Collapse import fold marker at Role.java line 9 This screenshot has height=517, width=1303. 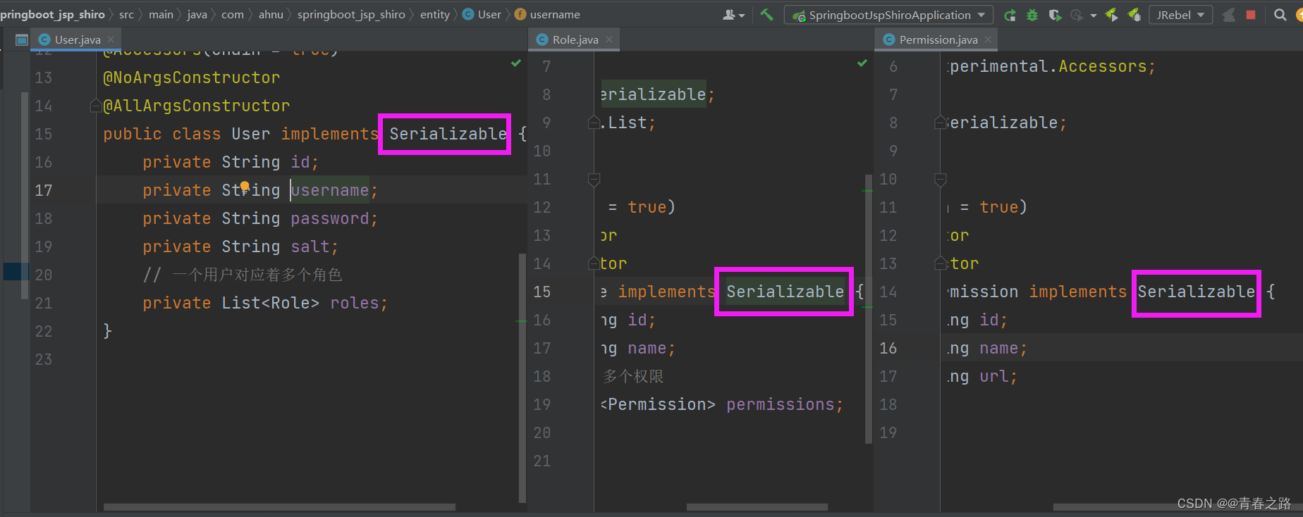(594, 123)
